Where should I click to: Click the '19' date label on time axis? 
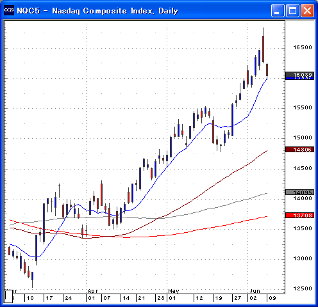219,298
